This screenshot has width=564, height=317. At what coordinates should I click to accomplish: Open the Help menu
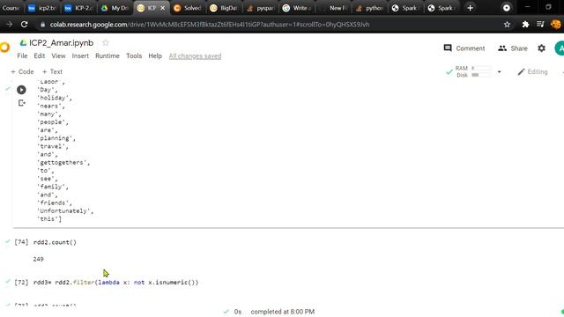click(155, 55)
